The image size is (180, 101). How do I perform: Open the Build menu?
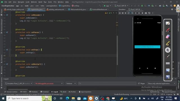point(40,2)
